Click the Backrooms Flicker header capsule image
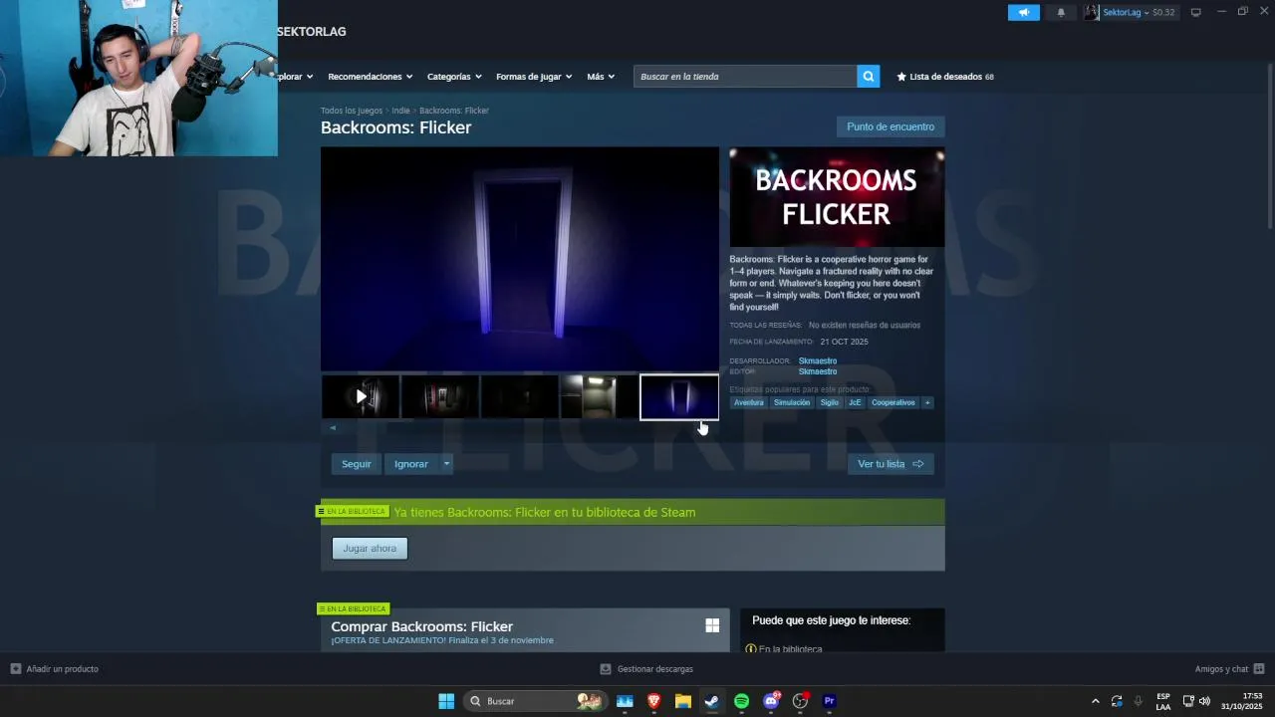The width and height of the screenshot is (1275, 717). pos(837,197)
